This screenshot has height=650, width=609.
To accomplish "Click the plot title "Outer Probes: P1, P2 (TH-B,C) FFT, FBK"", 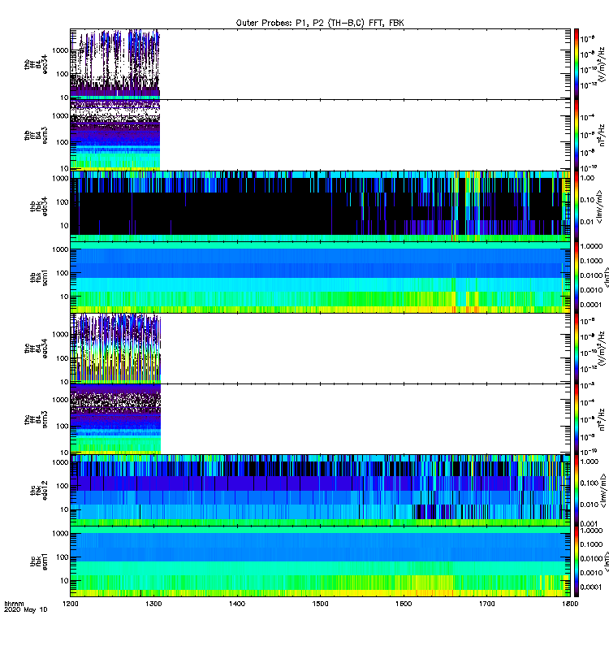I will pyautogui.click(x=320, y=24).
